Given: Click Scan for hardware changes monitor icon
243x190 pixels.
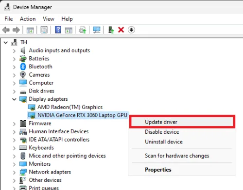Looking at the screenshot, I should pyautogui.click(x=97, y=30).
